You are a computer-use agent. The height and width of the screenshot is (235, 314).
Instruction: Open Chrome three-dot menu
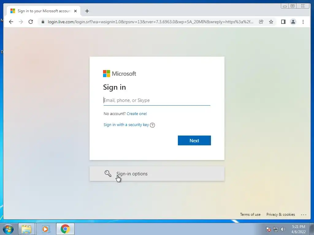pos(303,22)
